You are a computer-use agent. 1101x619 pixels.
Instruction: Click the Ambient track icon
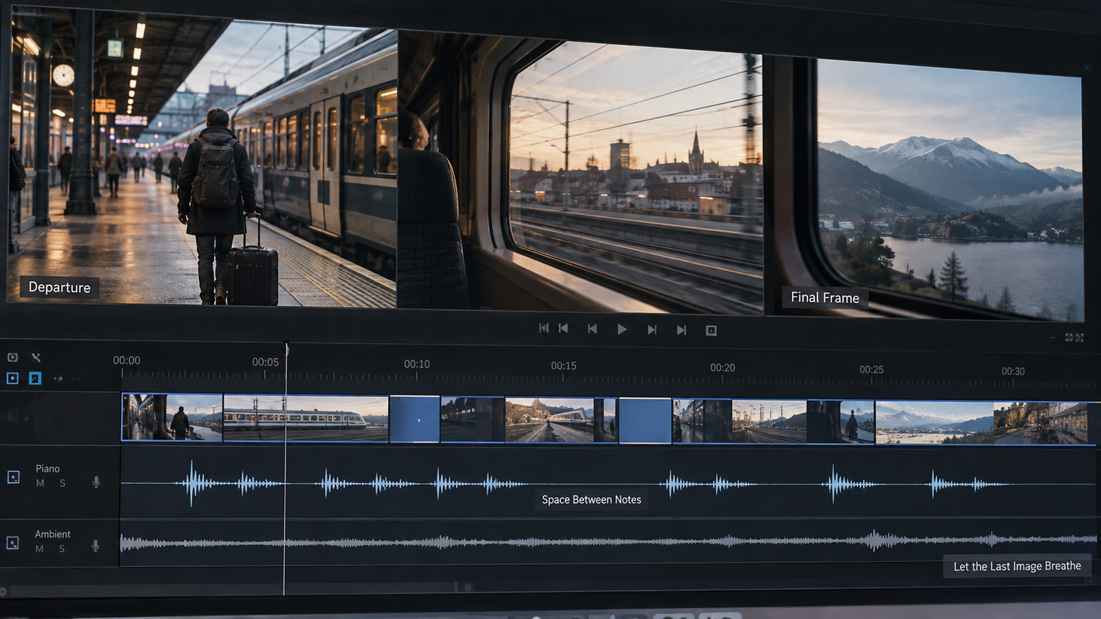point(12,543)
